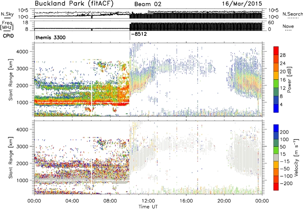Click the grey segment of Velocity colorbar
This screenshot has height=209, width=303.
[276, 158]
